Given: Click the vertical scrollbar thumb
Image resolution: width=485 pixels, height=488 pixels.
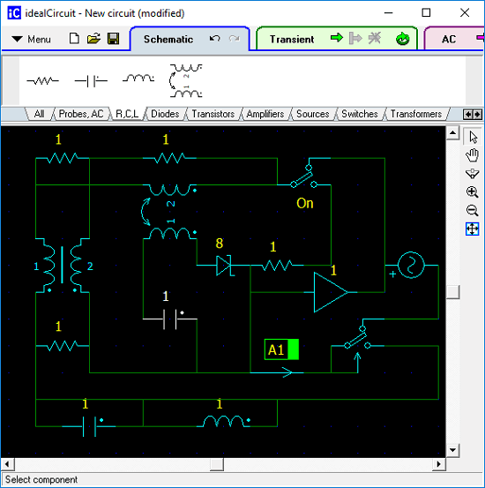Looking at the screenshot, I should pyautogui.click(x=453, y=292).
